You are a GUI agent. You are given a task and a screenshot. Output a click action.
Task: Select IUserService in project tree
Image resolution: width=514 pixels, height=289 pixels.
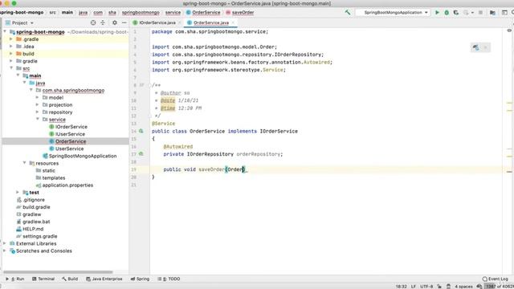coord(70,134)
